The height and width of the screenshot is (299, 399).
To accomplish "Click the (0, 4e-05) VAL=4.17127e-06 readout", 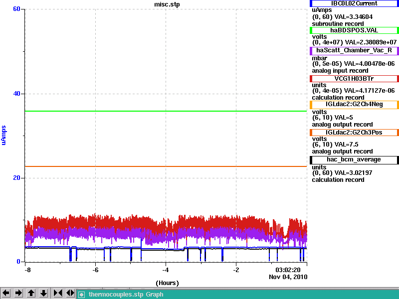I will point(353,91).
